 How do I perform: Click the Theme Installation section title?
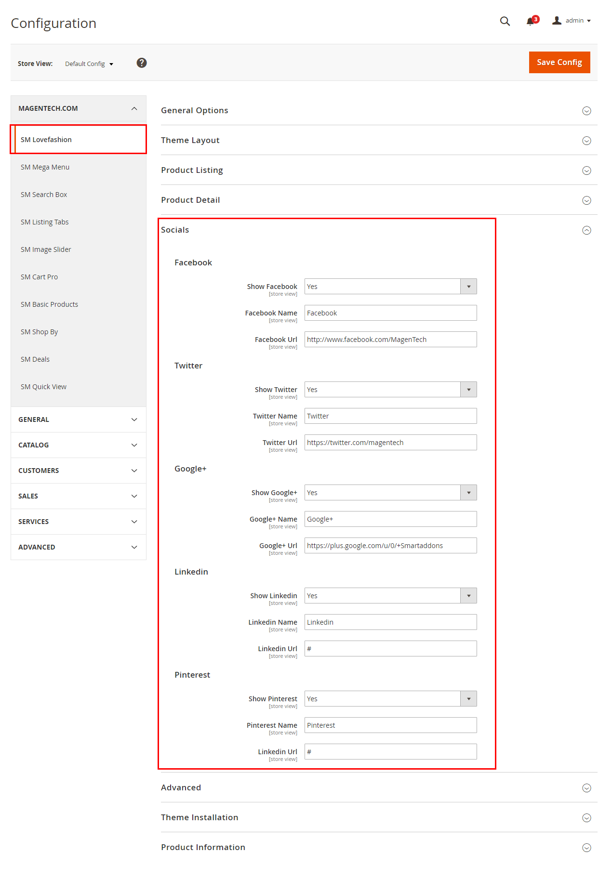(x=200, y=817)
